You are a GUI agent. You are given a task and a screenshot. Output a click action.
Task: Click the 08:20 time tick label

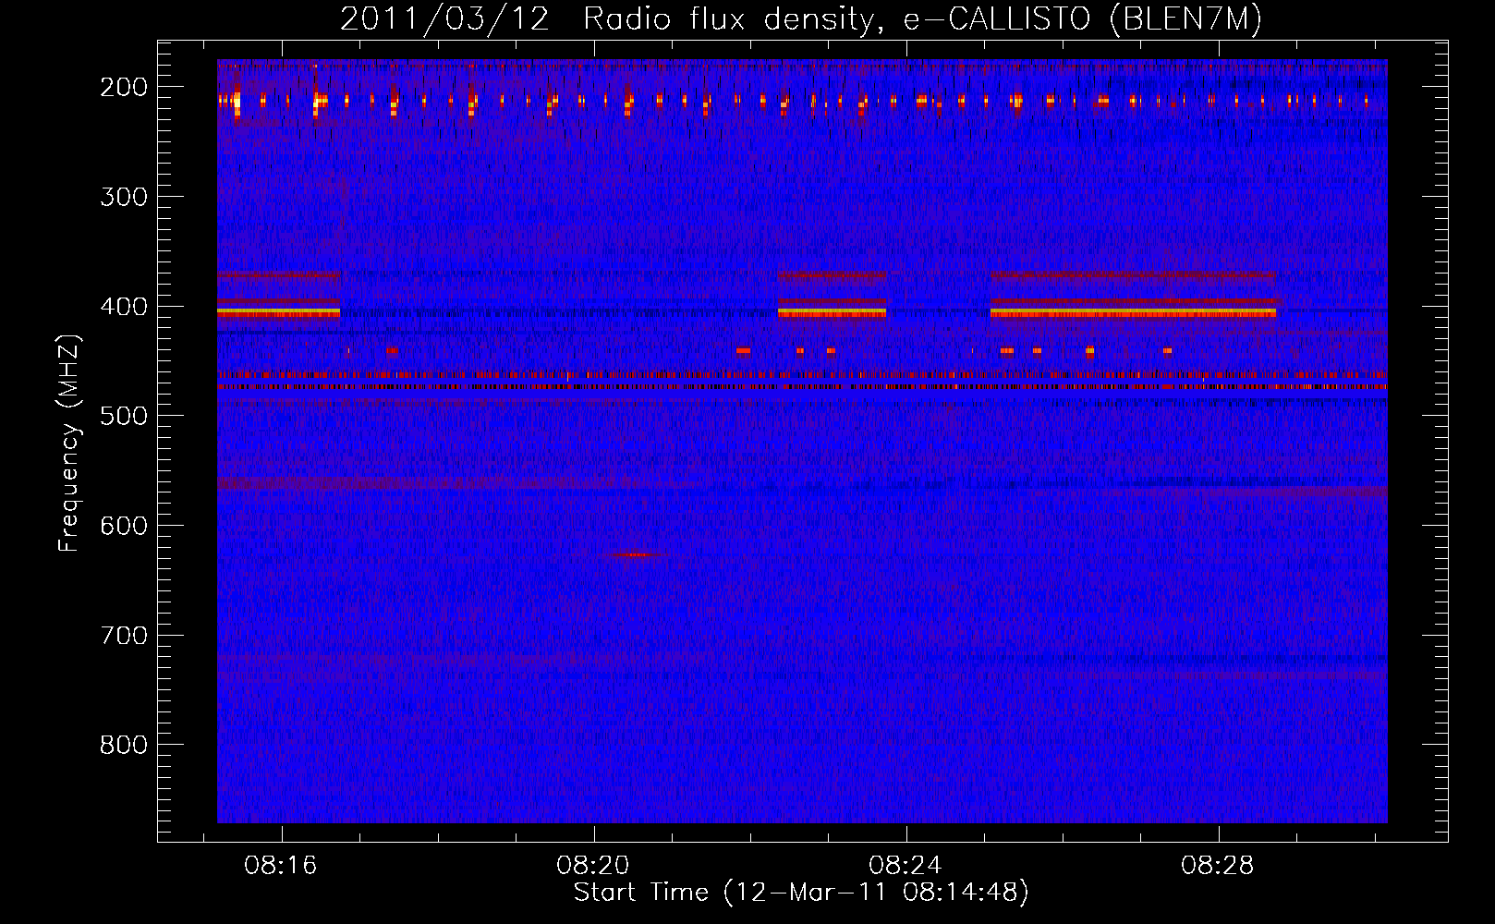pyautogui.click(x=593, y=865)
